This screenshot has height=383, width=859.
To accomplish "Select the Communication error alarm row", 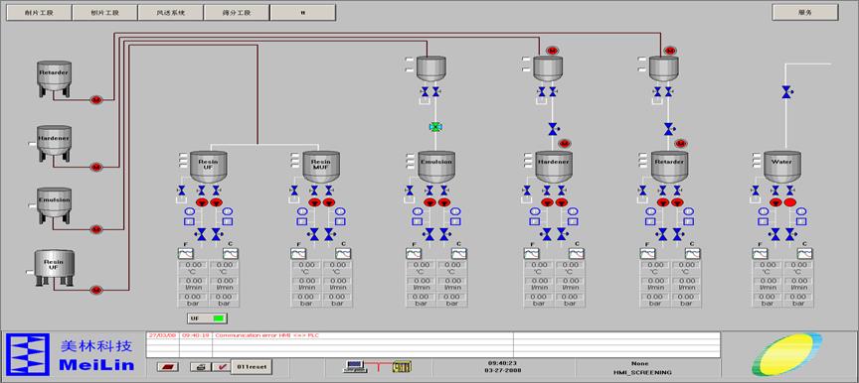I will tap(432, 335).
